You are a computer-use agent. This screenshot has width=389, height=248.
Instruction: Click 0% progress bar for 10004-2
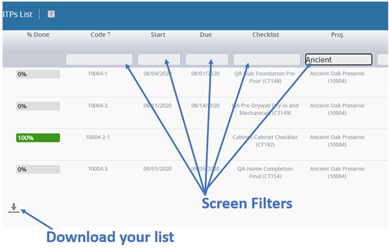tap(38, 106)
